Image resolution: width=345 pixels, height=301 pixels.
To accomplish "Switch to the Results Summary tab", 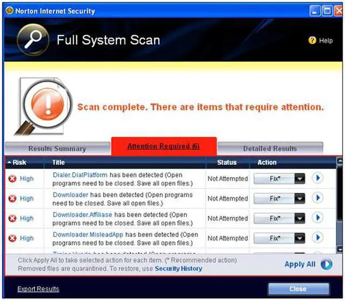I will [x=57, y=149].
